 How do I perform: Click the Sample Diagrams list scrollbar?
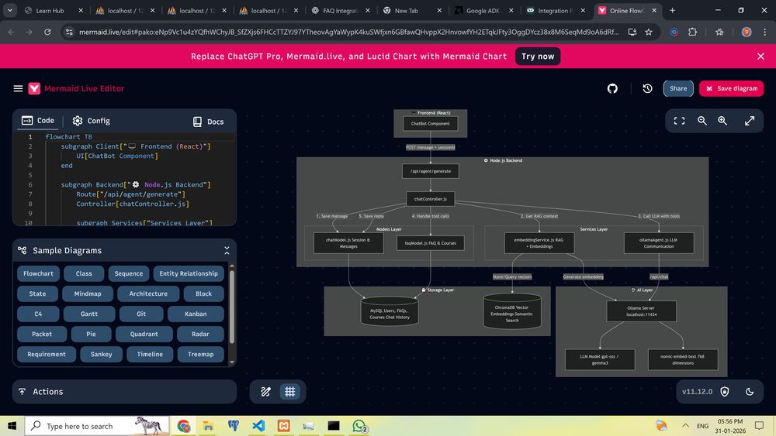coord(231,306)
